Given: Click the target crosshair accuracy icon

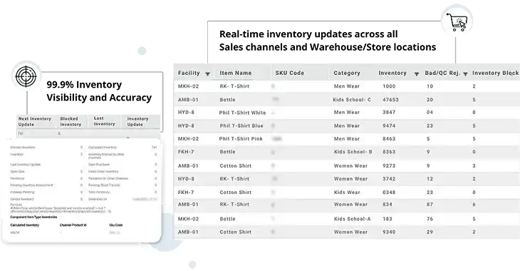Looking at the screenshot, I should coord(26,76).
